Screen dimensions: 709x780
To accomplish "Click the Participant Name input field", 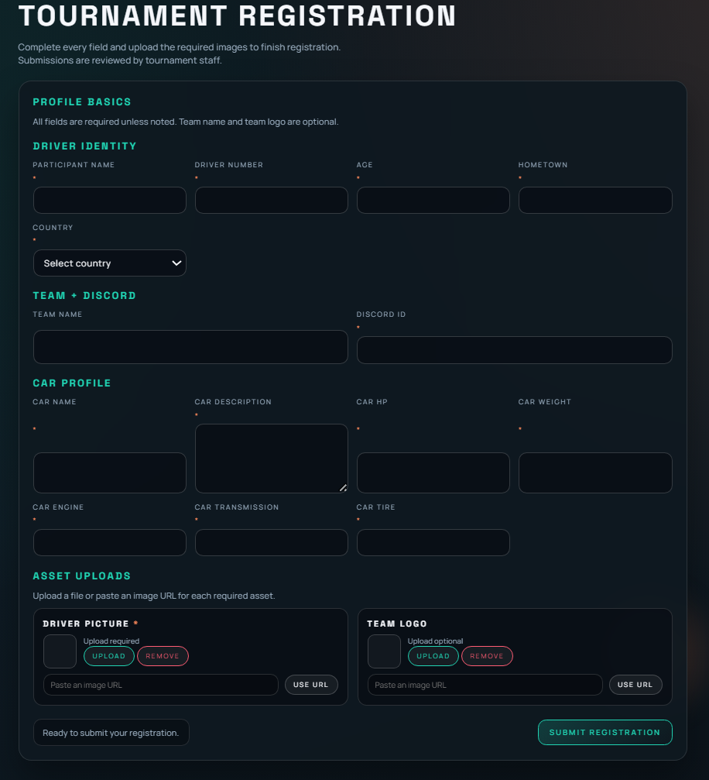I will pyautogui.click(x=109, y=200).
